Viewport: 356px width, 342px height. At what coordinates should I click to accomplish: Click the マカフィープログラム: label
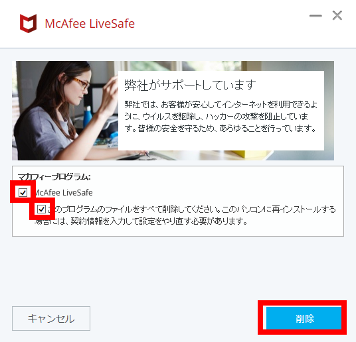pos(54,177)
